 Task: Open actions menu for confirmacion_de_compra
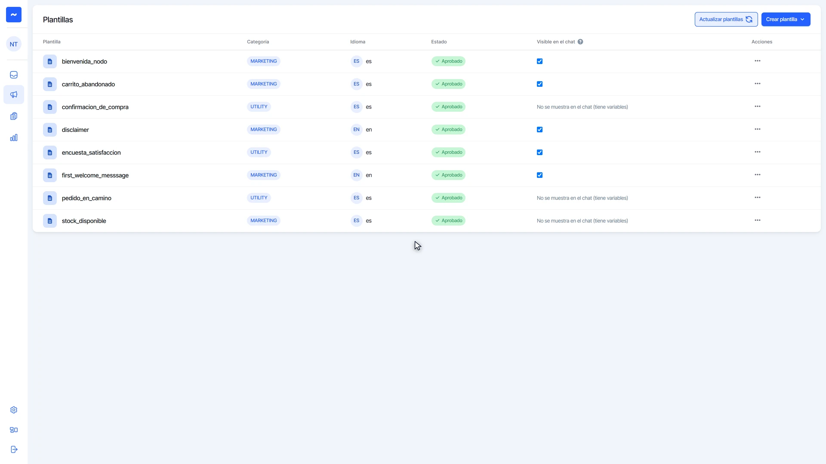point(757,107)
